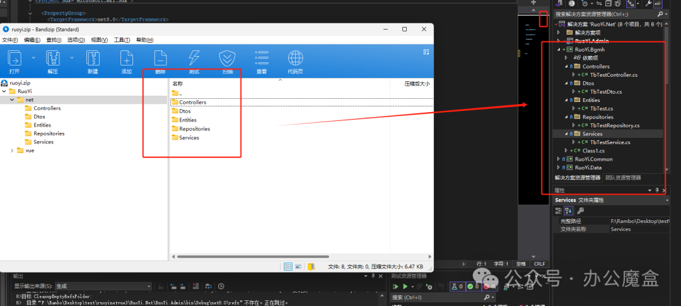Select Controllers folder in file list
This screenshot has width=681, height=306.
tap(189, 102)
